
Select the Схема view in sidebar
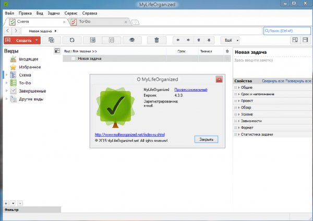(25, 75)
